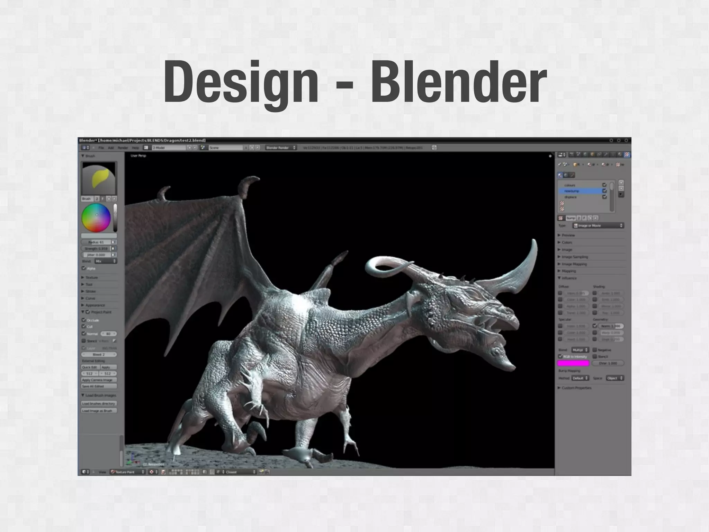This screenshot has width=709, height=532.
Task: Click the Info editor type icon
Action: click(x=85, y=148)
